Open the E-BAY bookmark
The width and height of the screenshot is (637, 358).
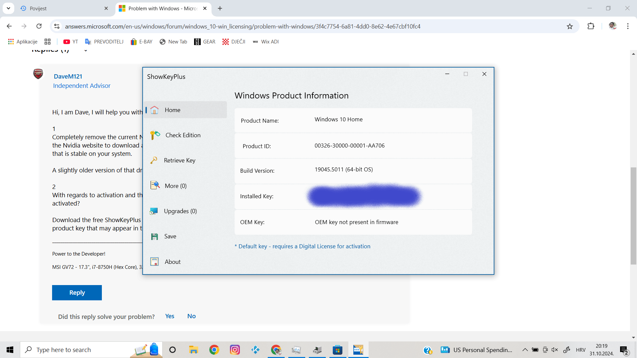point(142,41)
